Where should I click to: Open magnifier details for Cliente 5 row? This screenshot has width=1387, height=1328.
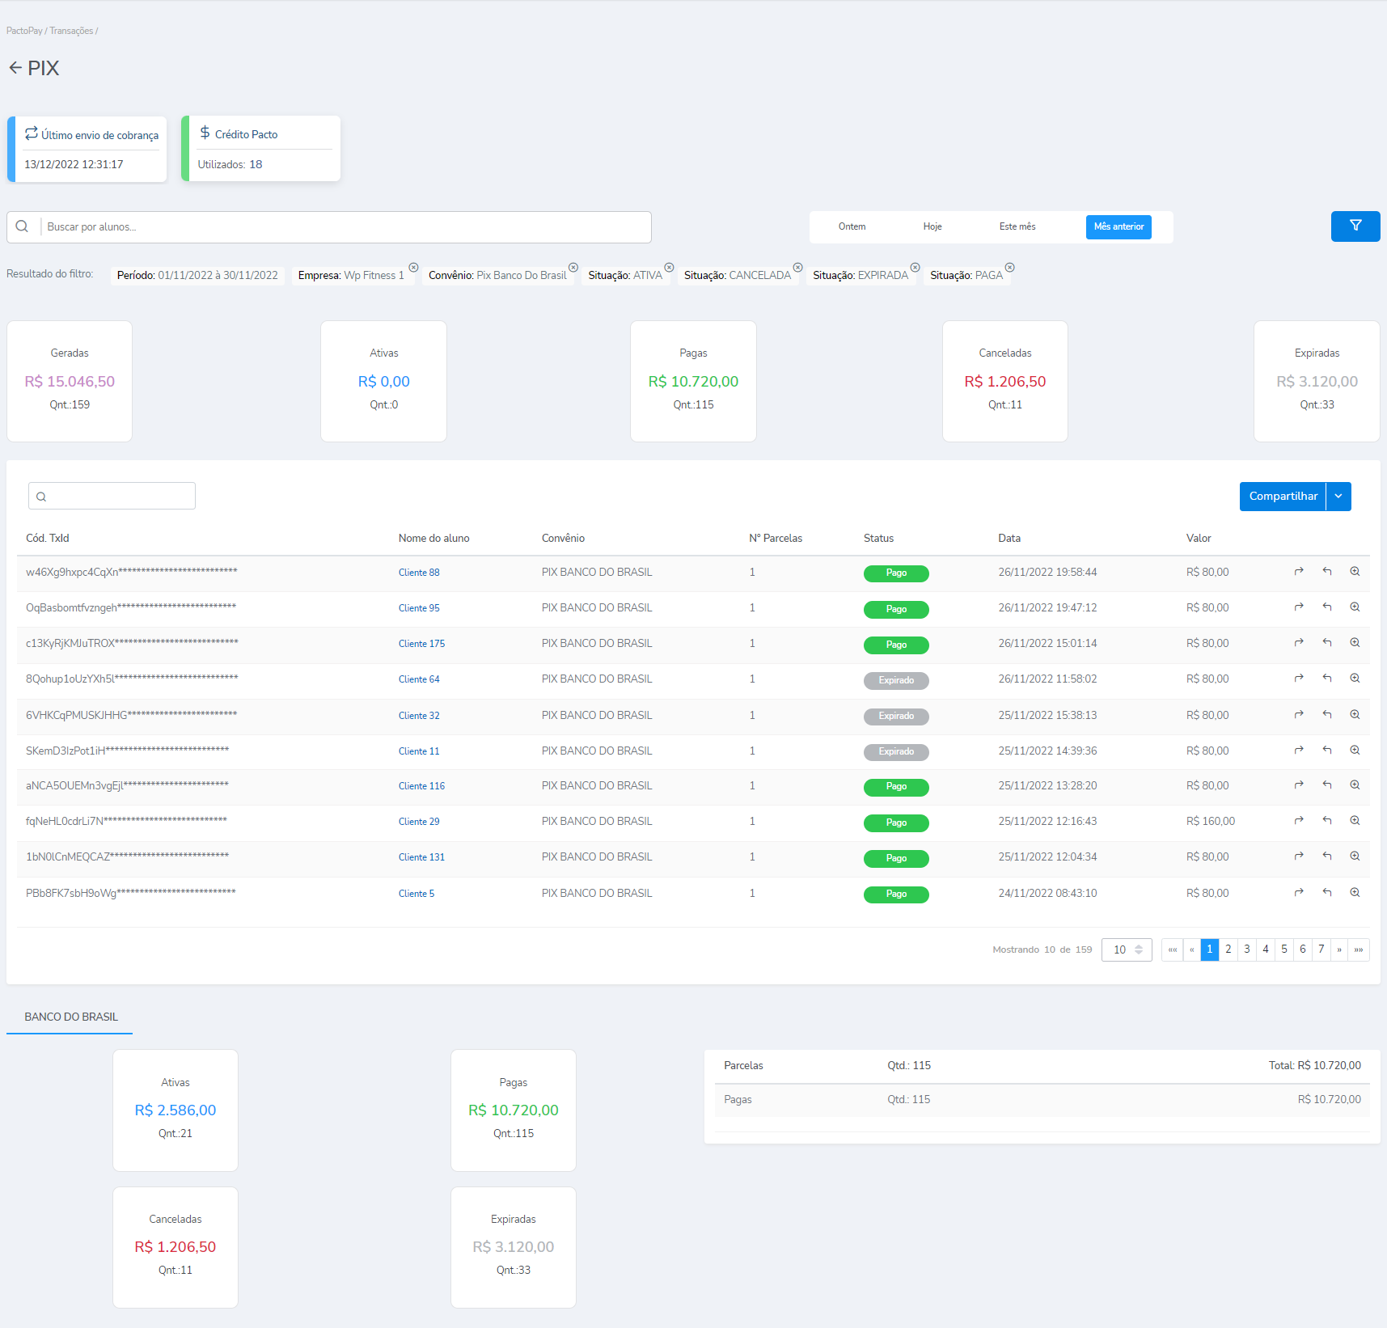[x=1355, y=893]
